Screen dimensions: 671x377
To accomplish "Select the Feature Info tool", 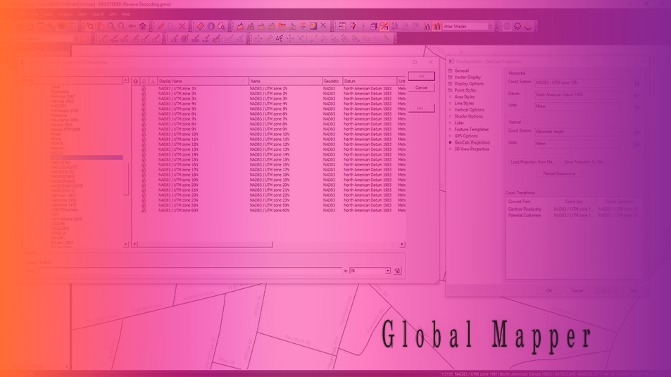I will [x=211, y=26].
